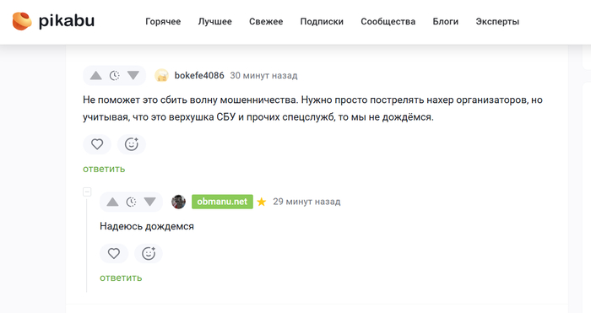The width and height of the screenshot is (591, 313).
Task: Open Эксперты in the navigation
Action: (x=497, y=21)
